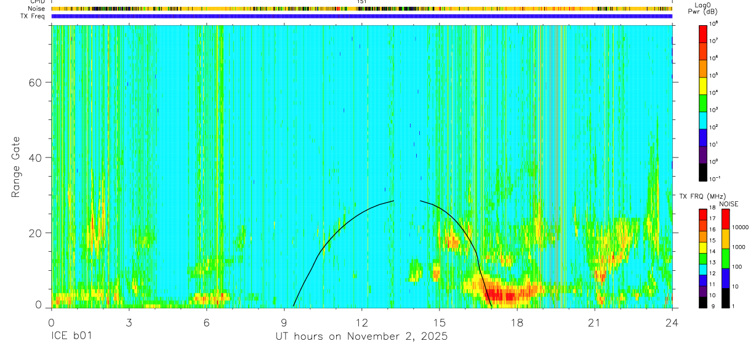Click the black segment of the Lag0 Pwr colorbar
Viewport: 756px width, 349px height.
[x=702, y=171]
